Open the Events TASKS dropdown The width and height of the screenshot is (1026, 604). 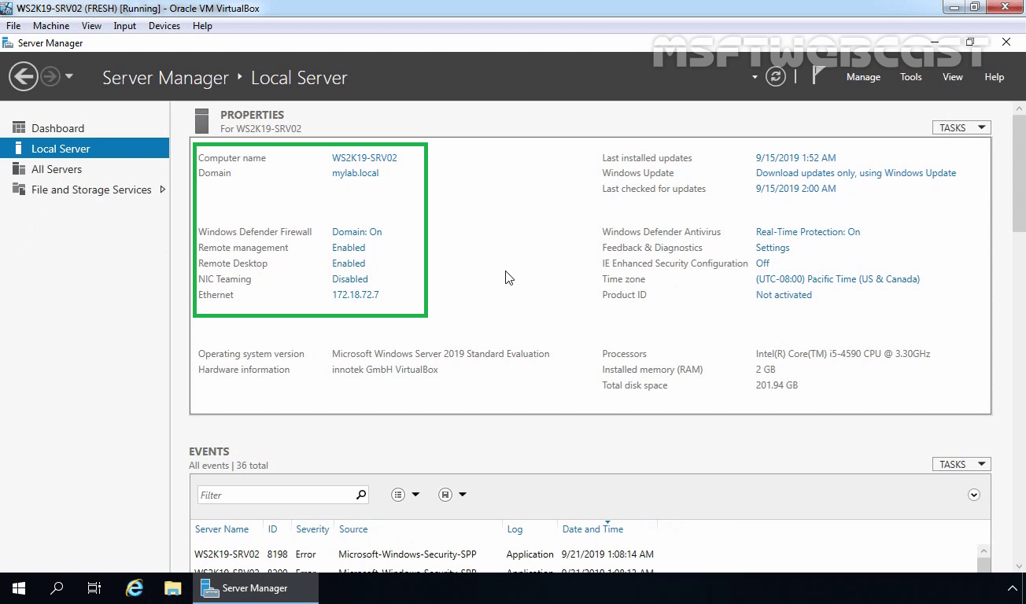[x=961, y=464]
